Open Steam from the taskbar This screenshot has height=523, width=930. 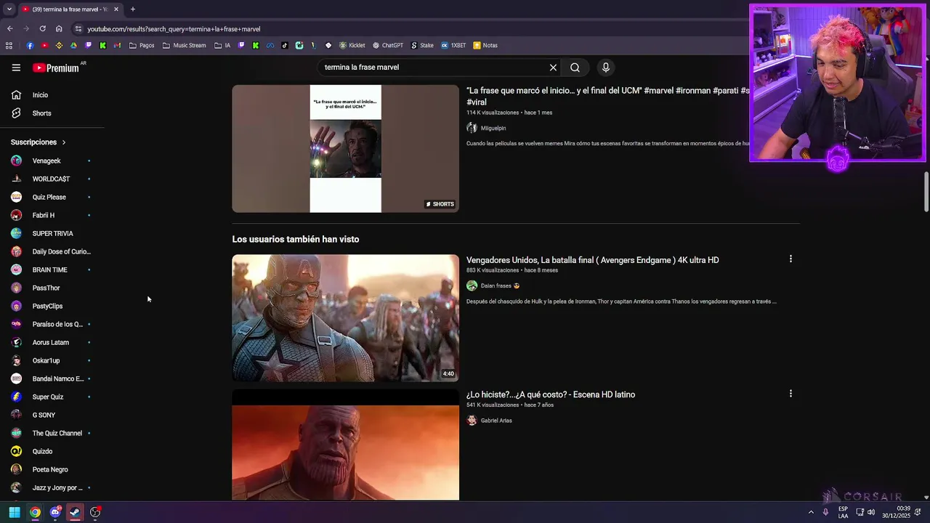tap(75, 512)
